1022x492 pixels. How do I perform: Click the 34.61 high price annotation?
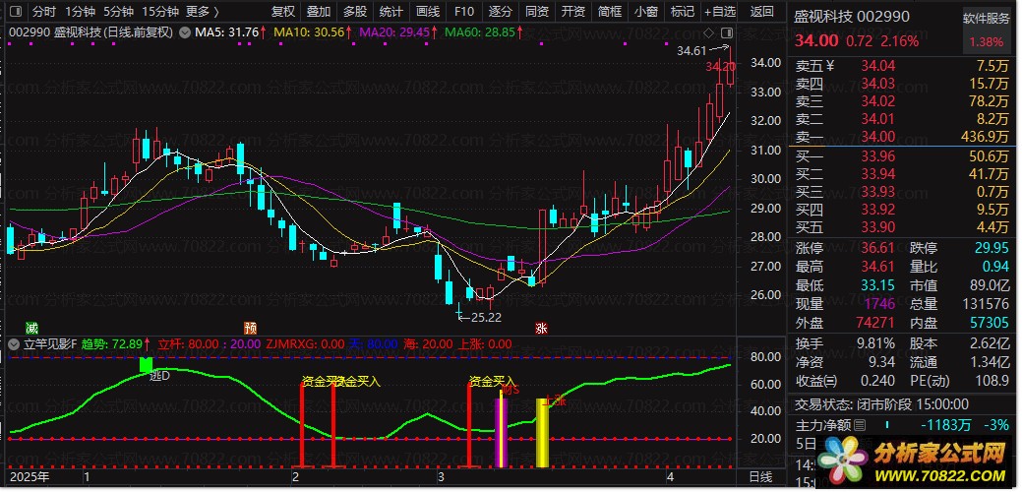(691, 50)
